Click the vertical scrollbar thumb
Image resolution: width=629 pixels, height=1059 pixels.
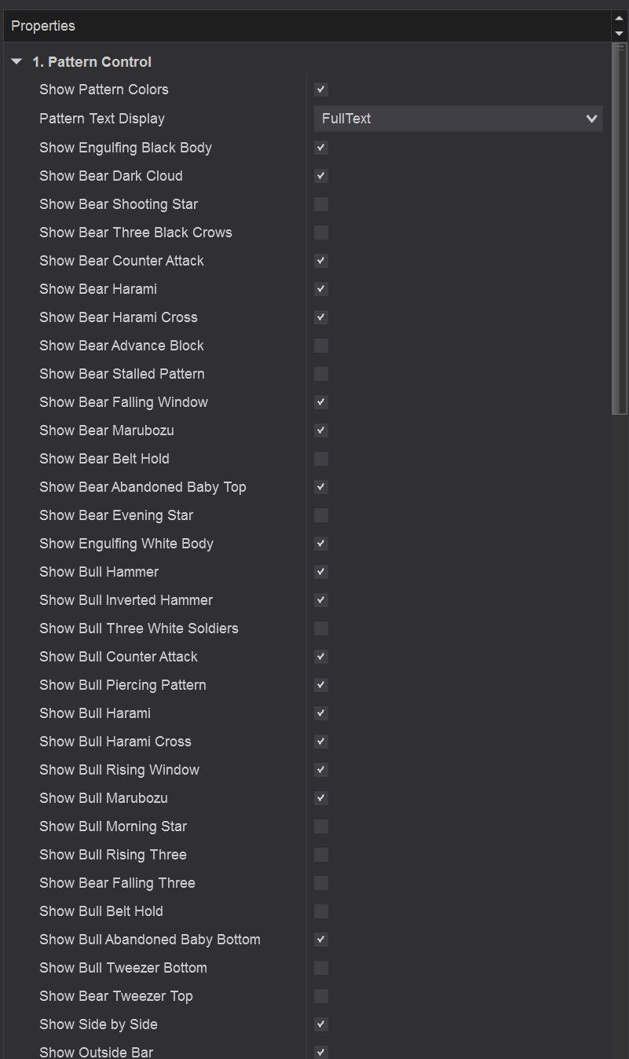[x=620, y=228]
